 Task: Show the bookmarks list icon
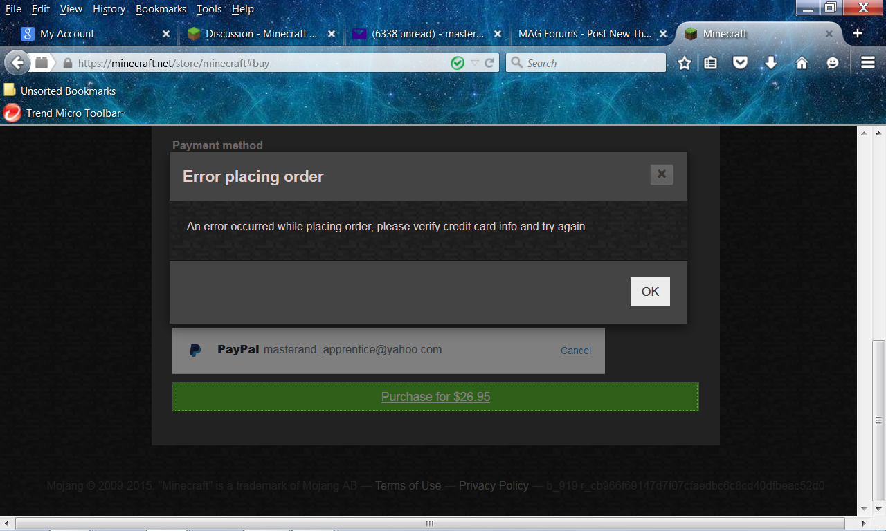(x=710, y=63)
